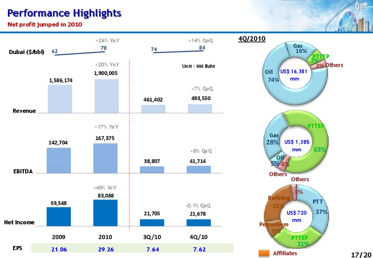The image size is (373, 258).
Task: Click the 'Unit : MM Baht' note
Action: pyautogui.click(x=199, y=66)
